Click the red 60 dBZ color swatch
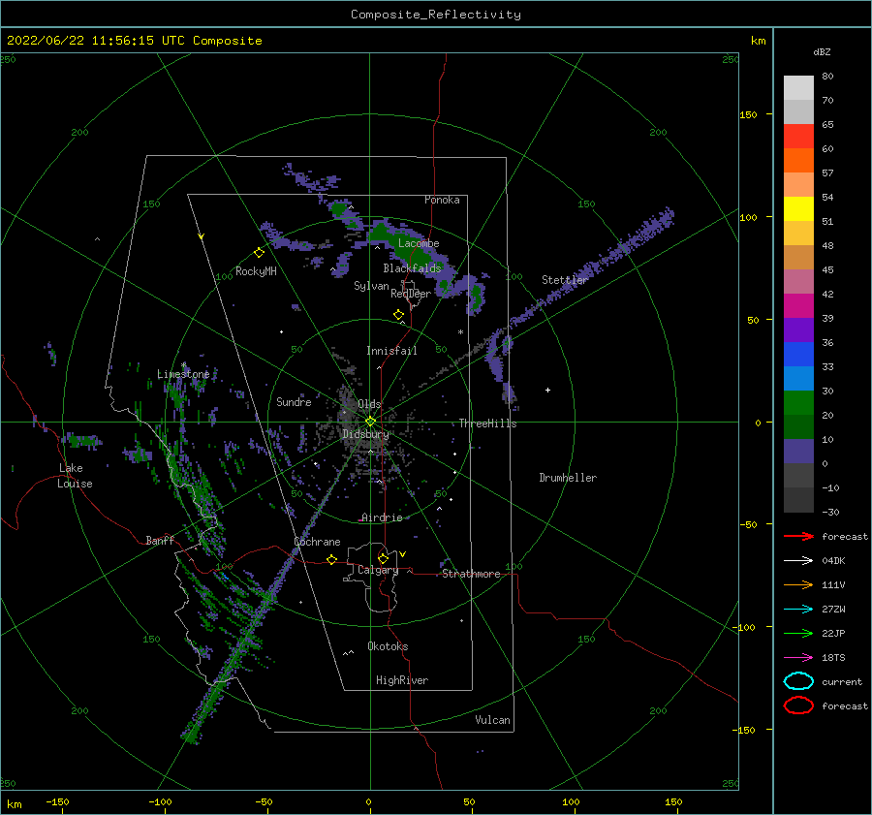The image size is (872, 815). (x=798, y=137)
